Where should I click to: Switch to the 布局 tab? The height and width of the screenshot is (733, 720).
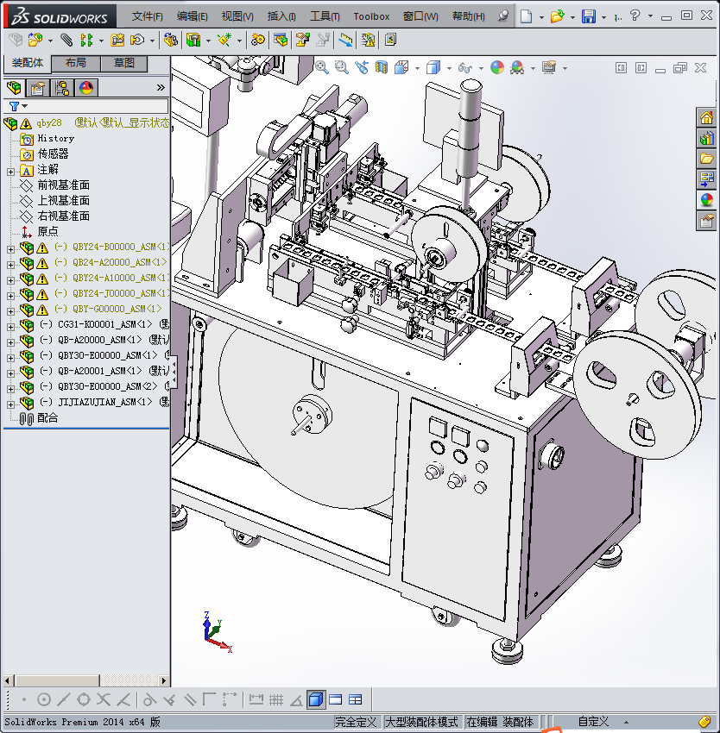pyautogui.click(x=75, y=63)
